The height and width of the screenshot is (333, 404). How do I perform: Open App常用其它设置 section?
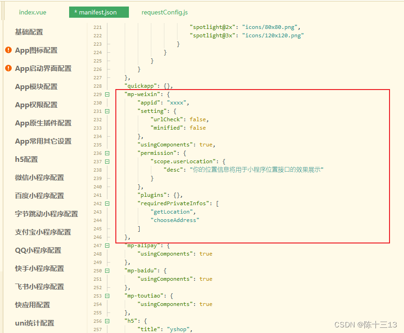(x=43, y=141)
